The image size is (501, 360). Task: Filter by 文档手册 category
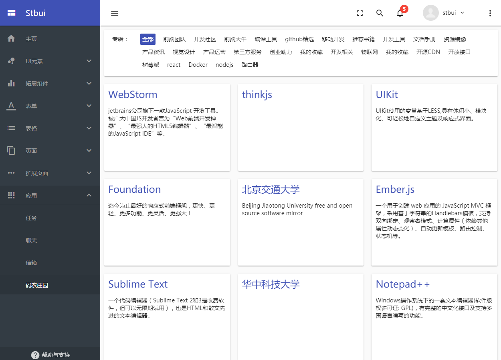424,39
